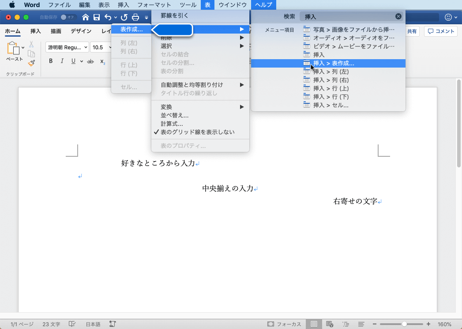Screen dimensions: 462x329
Task: Click the zoom in plus button
Action: 428,324
